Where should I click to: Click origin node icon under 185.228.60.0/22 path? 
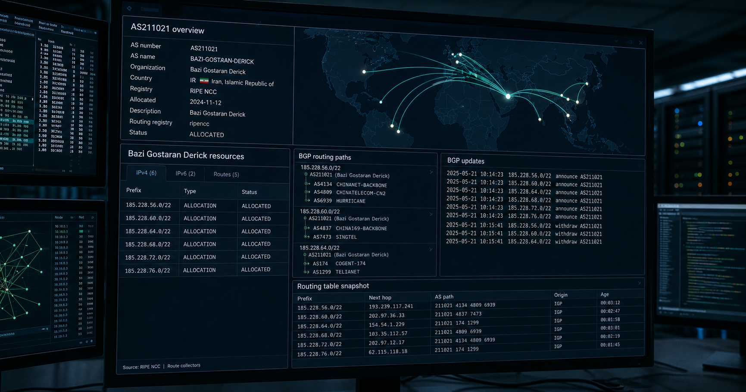305,219
